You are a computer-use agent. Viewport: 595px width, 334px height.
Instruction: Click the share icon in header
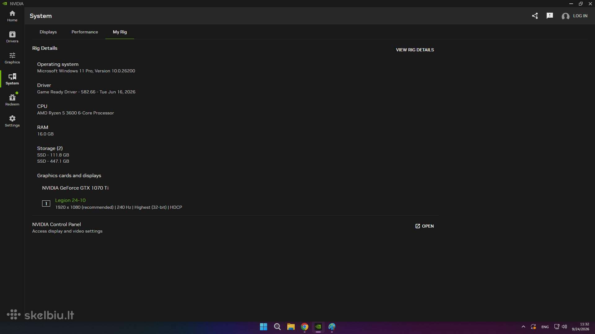[x=535, y=16]
